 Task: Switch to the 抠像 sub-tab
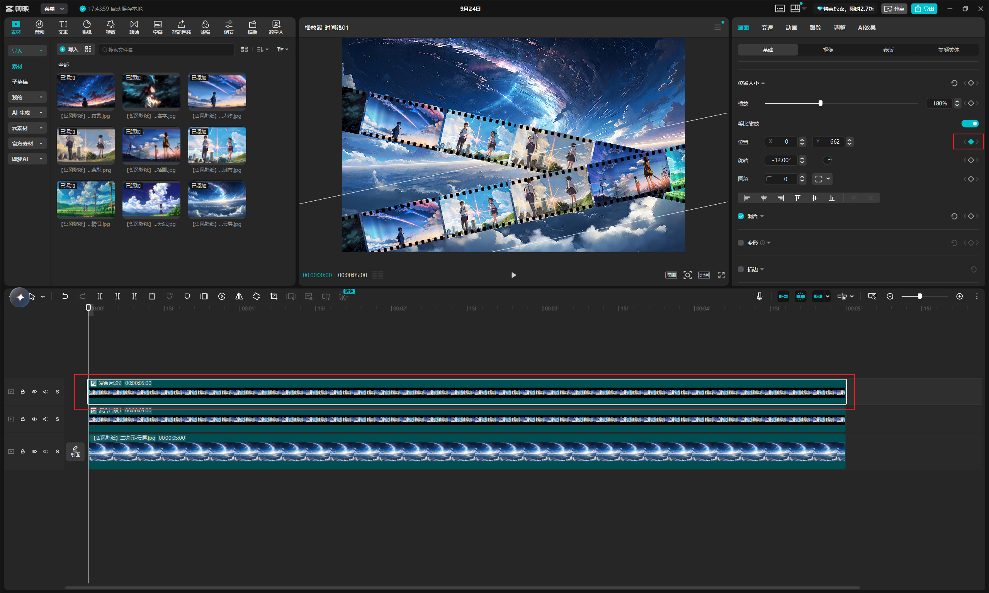[828, 49]
